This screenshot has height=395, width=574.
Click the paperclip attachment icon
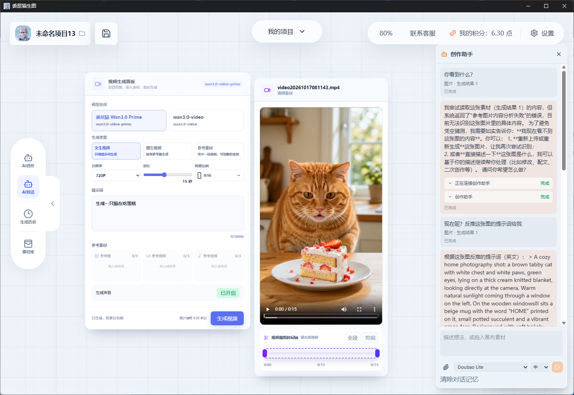[446, 367]
